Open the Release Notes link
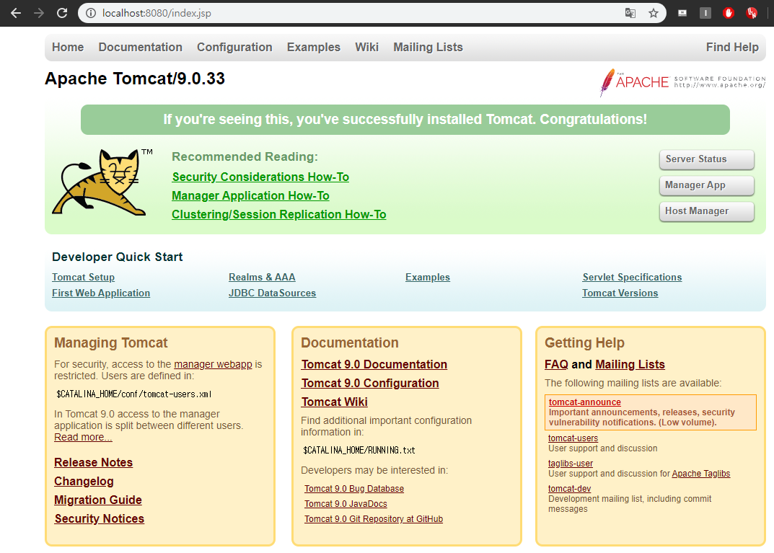The height and width of the screenshot is (553, 774). click(x=93, y=462)
